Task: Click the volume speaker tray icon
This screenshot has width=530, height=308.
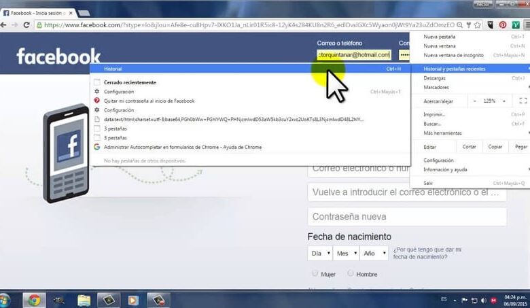Action: (x=484, y=301)
